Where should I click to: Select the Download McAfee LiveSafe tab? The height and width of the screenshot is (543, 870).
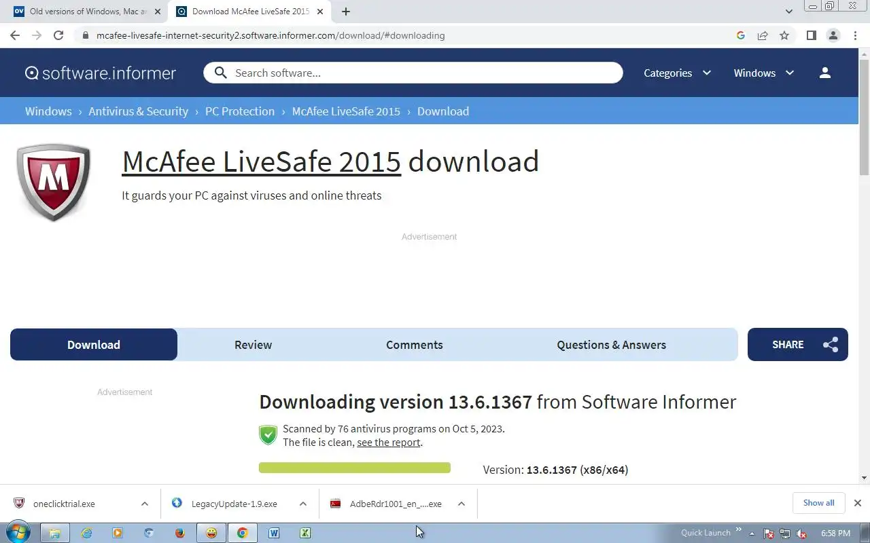pyautogui.click(x=249, y=12)
